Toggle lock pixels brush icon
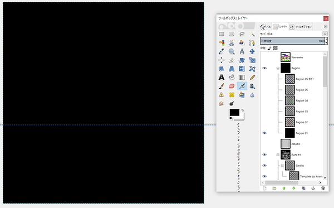Image resolution: width=334 pixels, height=208 pixels. coord(269,48)
